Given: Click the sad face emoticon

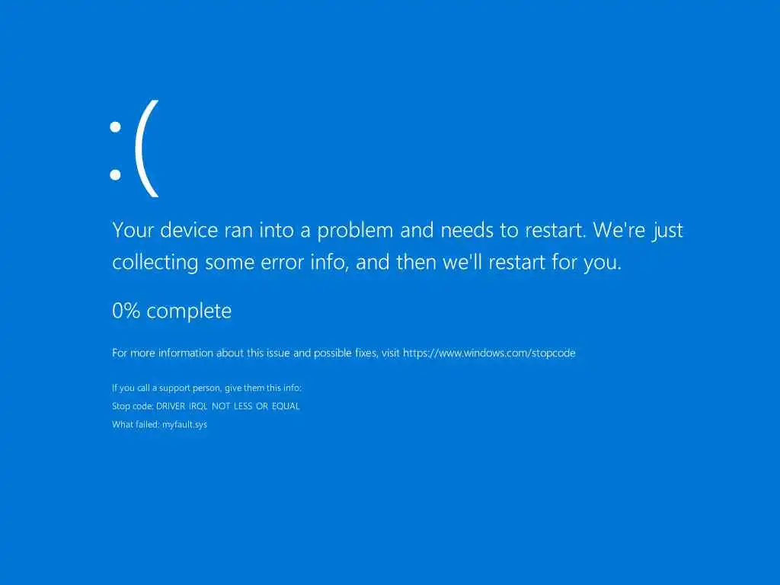Looking at the screenshot, I should pos(134,149).
